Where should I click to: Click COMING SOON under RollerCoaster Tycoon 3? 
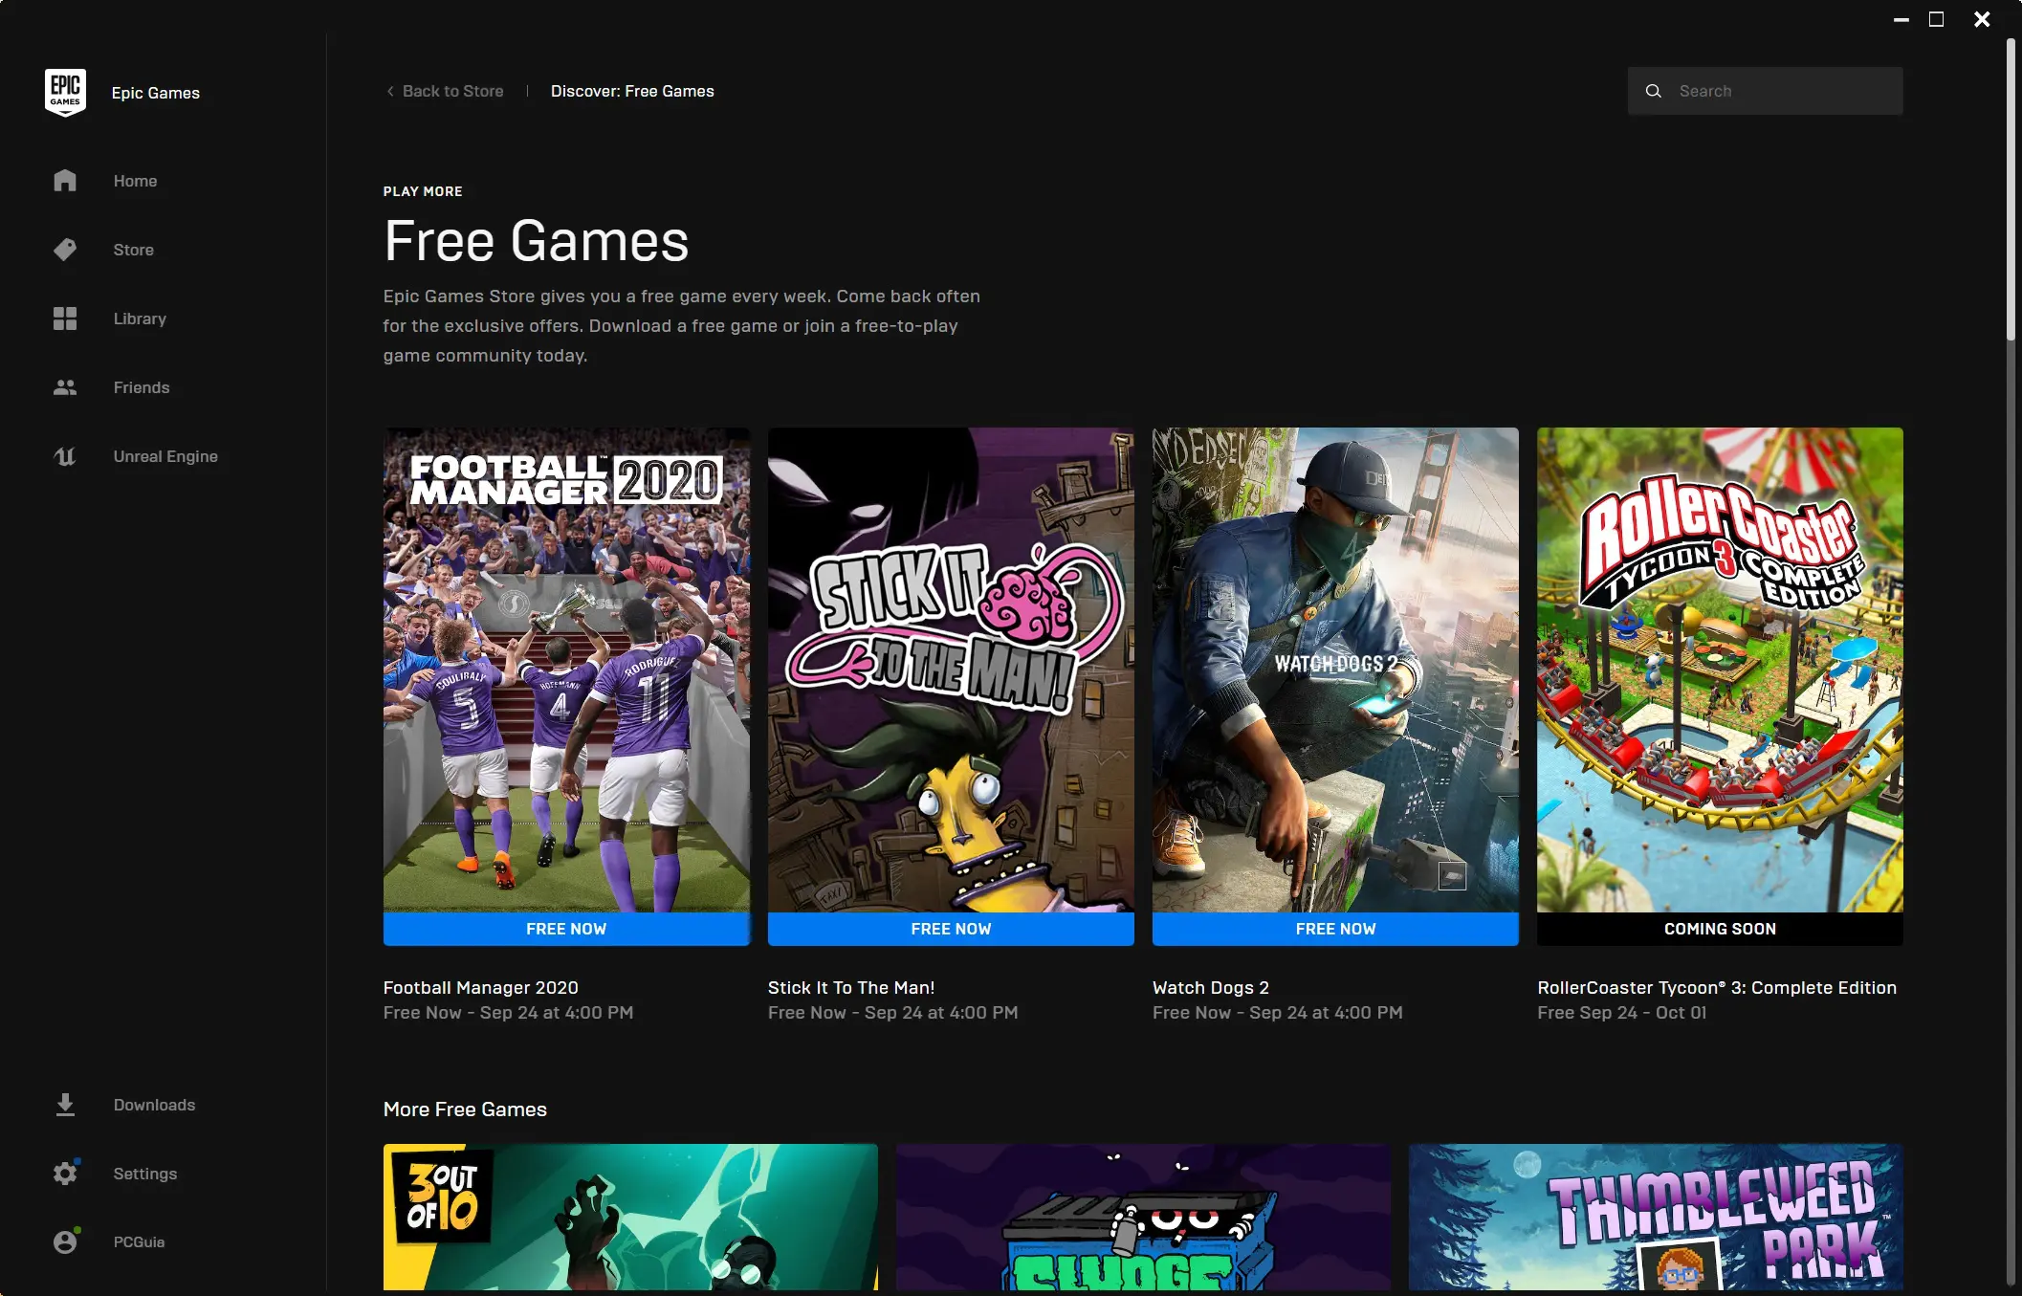pos(1720,929)
